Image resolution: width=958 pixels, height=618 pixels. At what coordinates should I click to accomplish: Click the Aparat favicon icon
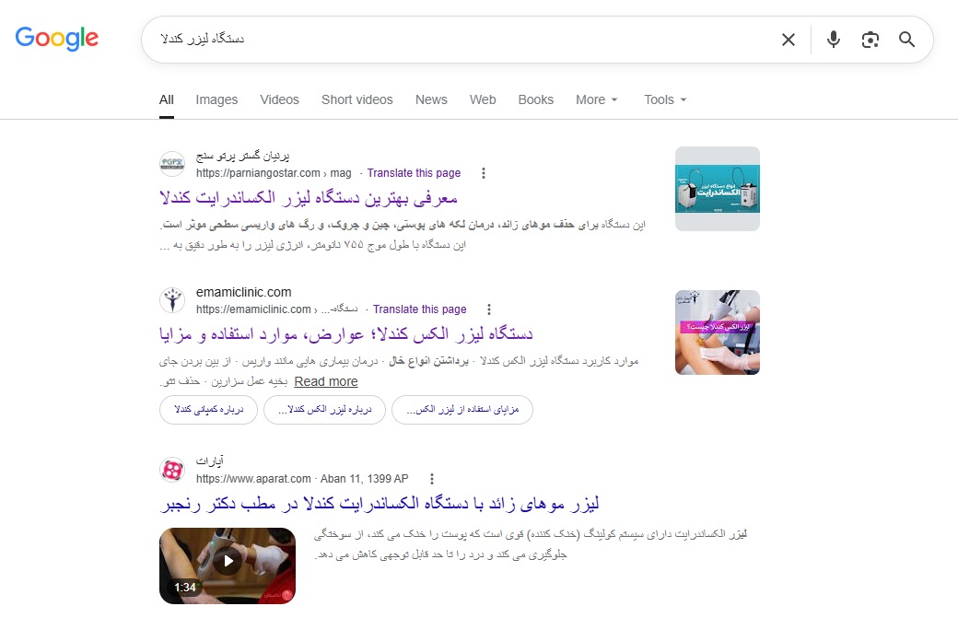pyautogui.click(x=172, y=470)
